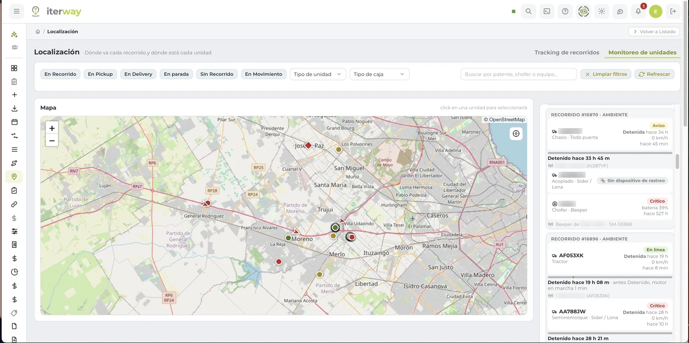
Task: Open the user avatar E
Action: (656, 11)
